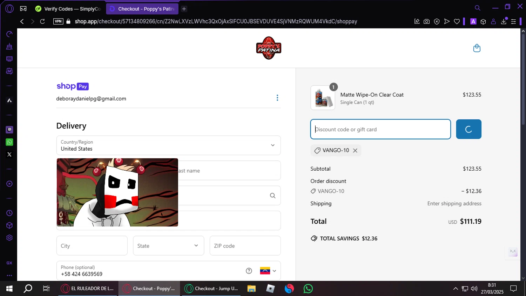Open GX Control in the sidebar
The height and width of the screenshot is (296, 526).
tap(9, 34)
